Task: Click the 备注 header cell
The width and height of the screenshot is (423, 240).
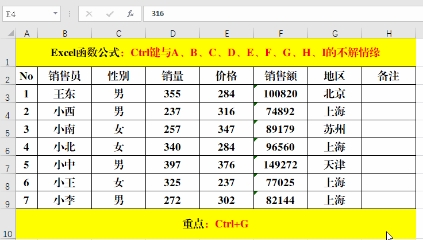Action: (389, 76)
